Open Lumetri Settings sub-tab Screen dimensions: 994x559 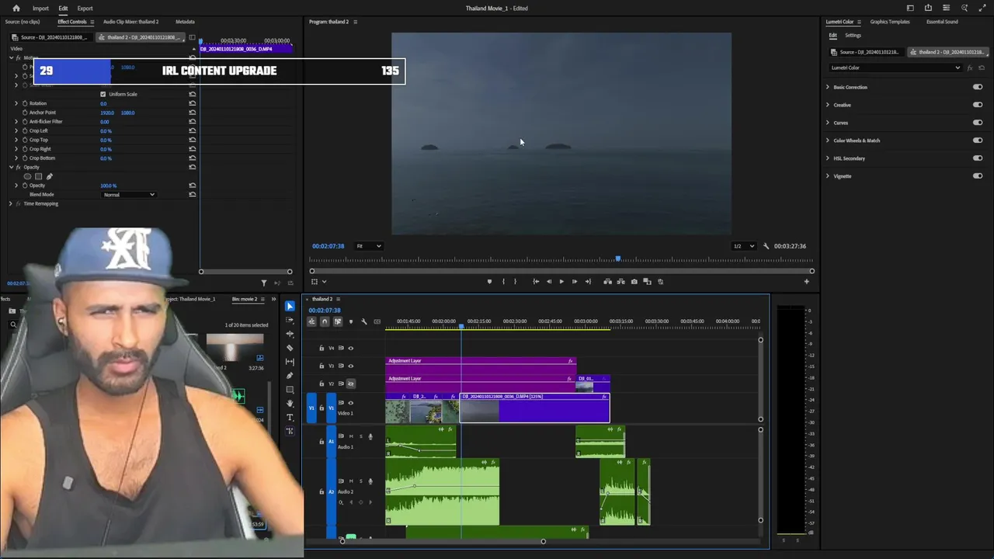point(853,35)
